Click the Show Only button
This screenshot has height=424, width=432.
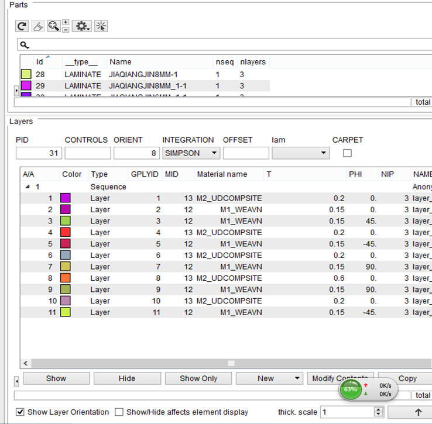pyautogui.click(x=198, y=378)
